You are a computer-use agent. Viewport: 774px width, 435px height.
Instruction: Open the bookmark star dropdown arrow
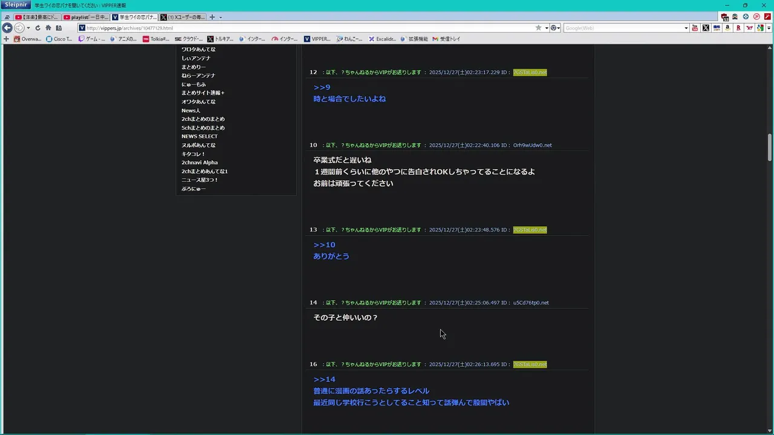(x=547, y=28)
